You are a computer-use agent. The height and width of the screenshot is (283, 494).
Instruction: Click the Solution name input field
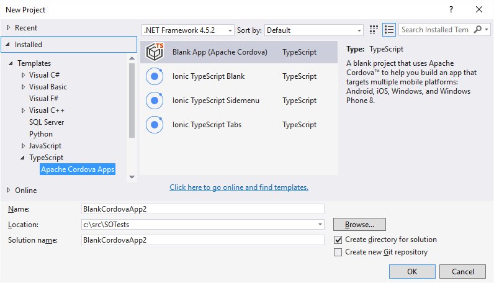coord(202,240)
